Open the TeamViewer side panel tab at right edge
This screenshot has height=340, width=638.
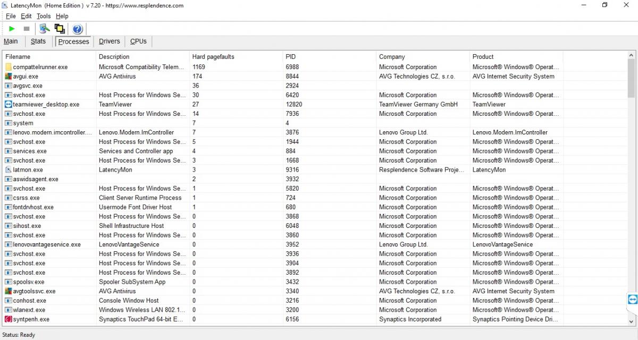pyautogui.click(x=633, y=299)
